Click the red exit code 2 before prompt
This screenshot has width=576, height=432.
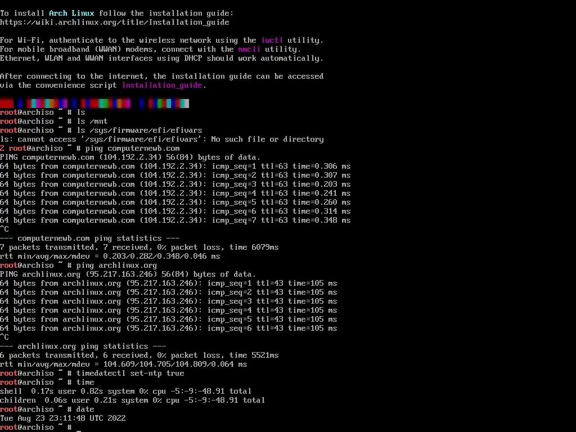[2, 148]
